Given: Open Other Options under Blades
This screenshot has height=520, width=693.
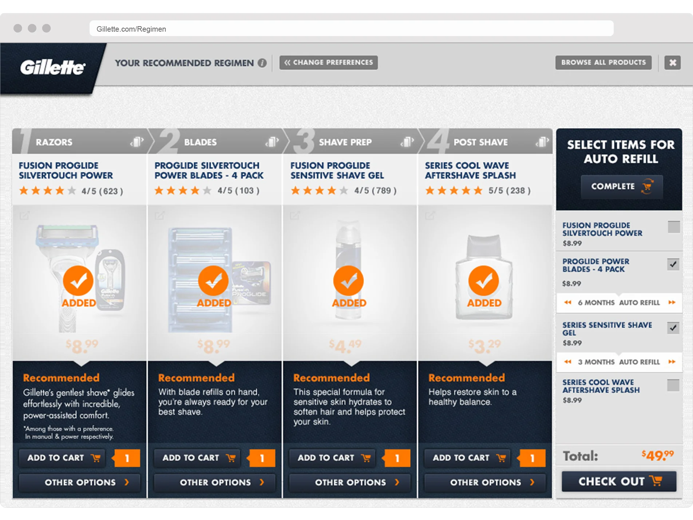Looking at the screenshot, I should 215,483.
